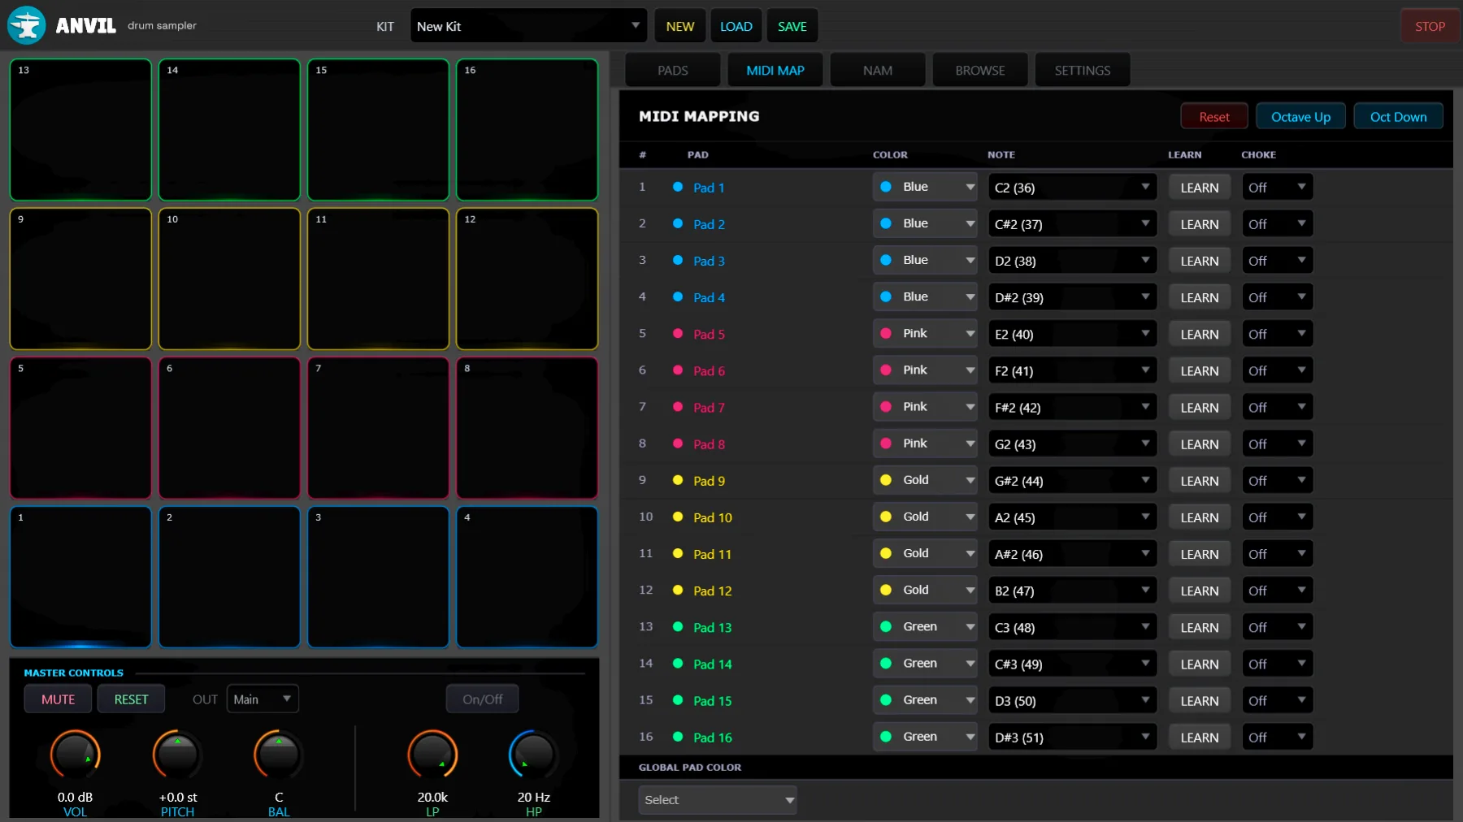Click the blue color dot beside Pad 1
This screenshot has width=1463, height=822.
(678, 187)
